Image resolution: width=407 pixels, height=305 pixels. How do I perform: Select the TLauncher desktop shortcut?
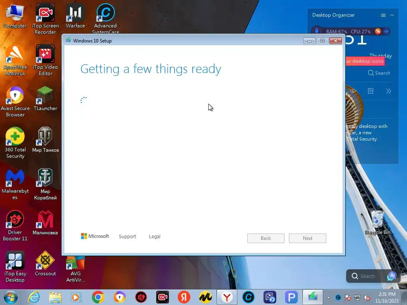(x=45, y=98)
